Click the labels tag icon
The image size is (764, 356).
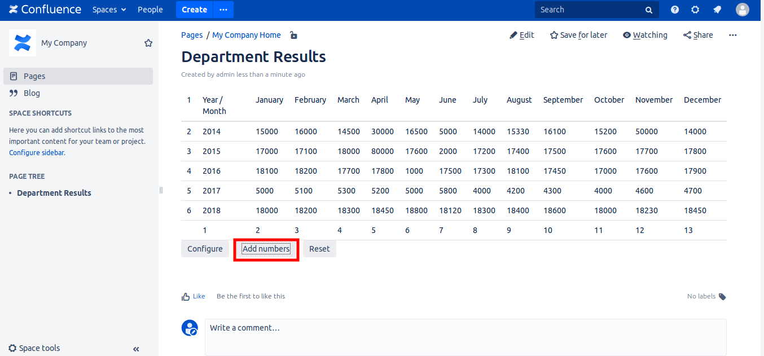(x=722, y=297)
